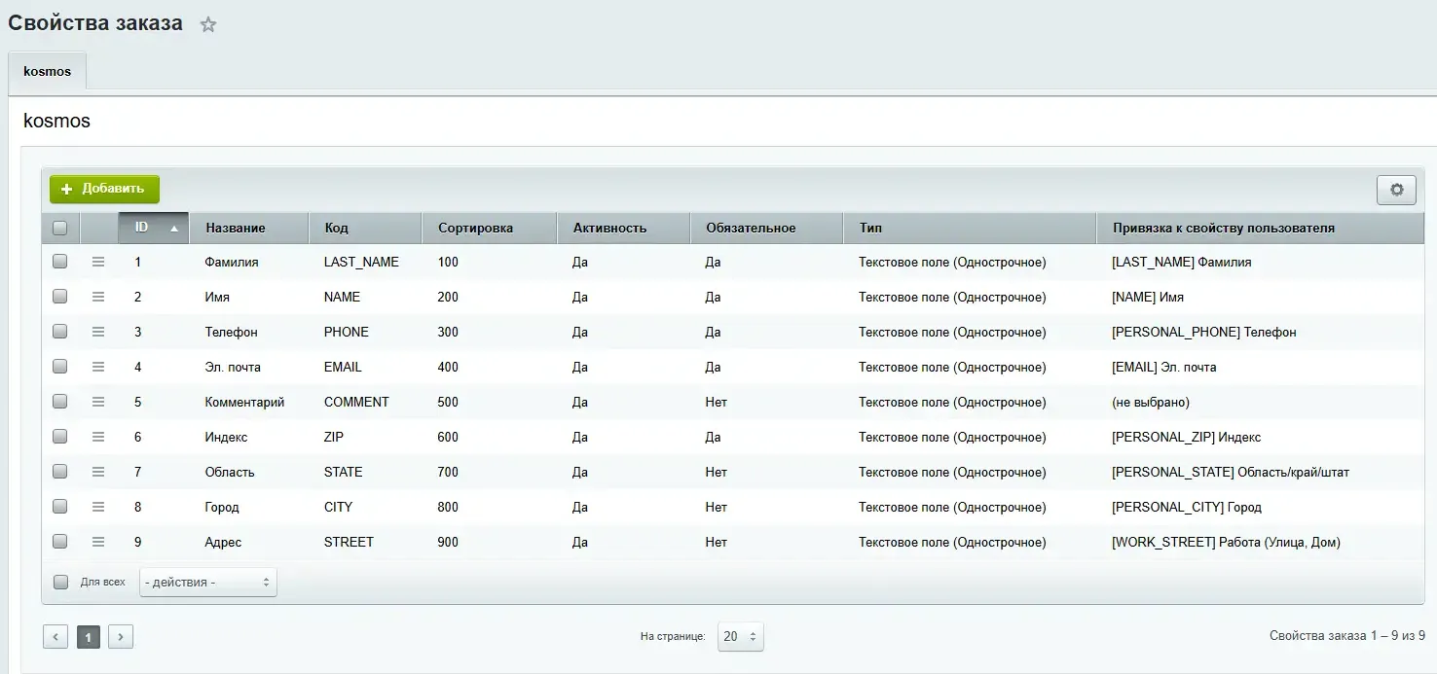Image resolution: width=1437 pixels, height=674 pixels.
Task: Select checkbox for Индекс row
Action: (60, 437)
